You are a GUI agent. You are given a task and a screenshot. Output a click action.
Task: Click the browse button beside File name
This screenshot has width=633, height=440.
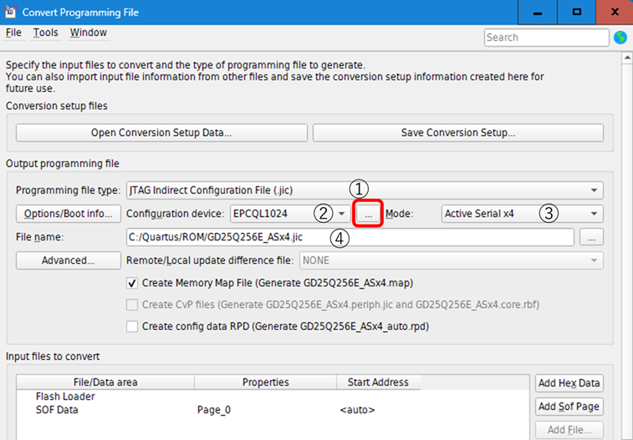(591, 237)
